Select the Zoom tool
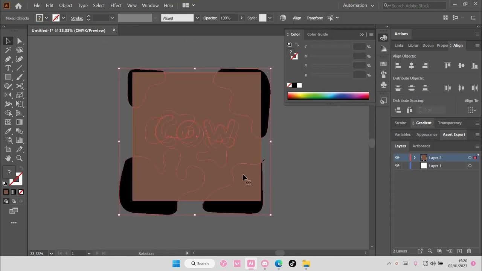 tap(20, 158)
